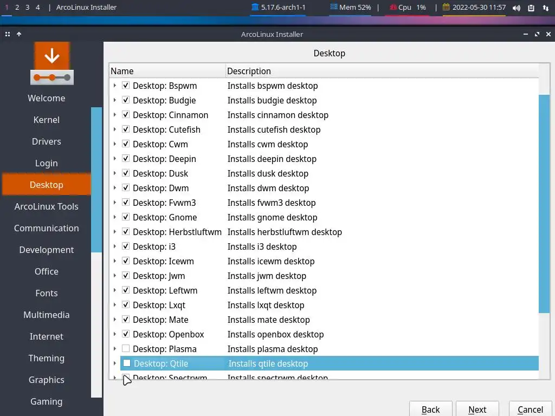Click the Next button
Screen dimensions: 555x416
[477, 409]
